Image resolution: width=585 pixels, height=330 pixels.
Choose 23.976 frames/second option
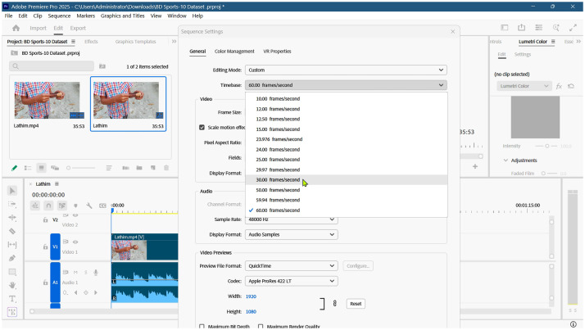[347, 139]
